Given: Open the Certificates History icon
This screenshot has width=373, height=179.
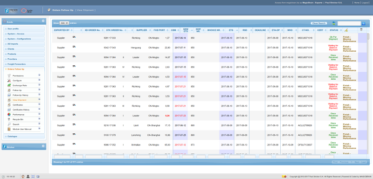Looking at the screenshot, I should click(9, 110).
